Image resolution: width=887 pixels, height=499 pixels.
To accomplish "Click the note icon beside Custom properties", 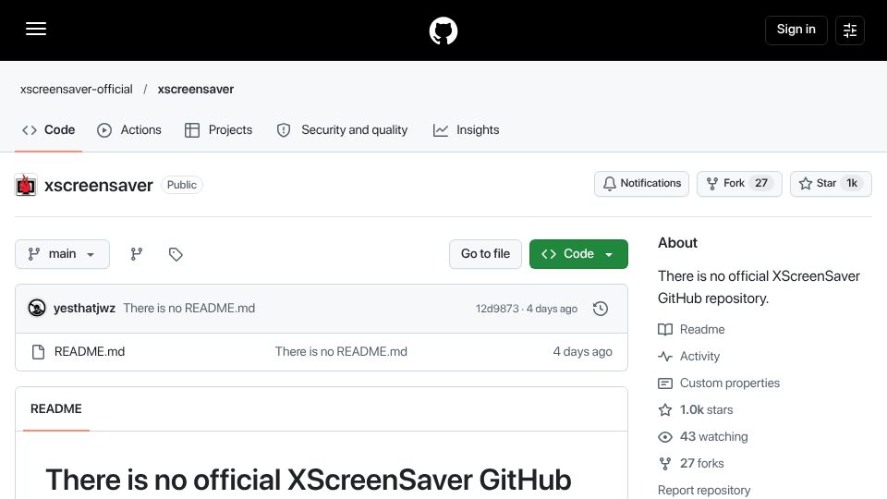I will coord(665,383).
